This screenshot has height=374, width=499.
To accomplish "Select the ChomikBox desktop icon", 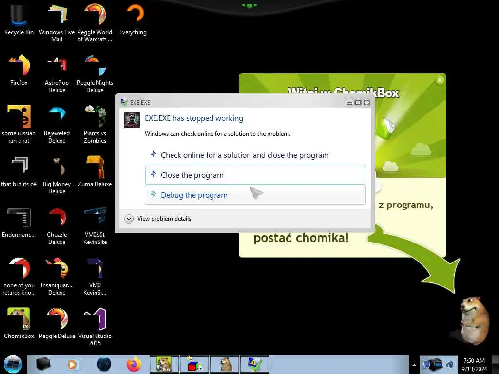I will click(19, 323).
